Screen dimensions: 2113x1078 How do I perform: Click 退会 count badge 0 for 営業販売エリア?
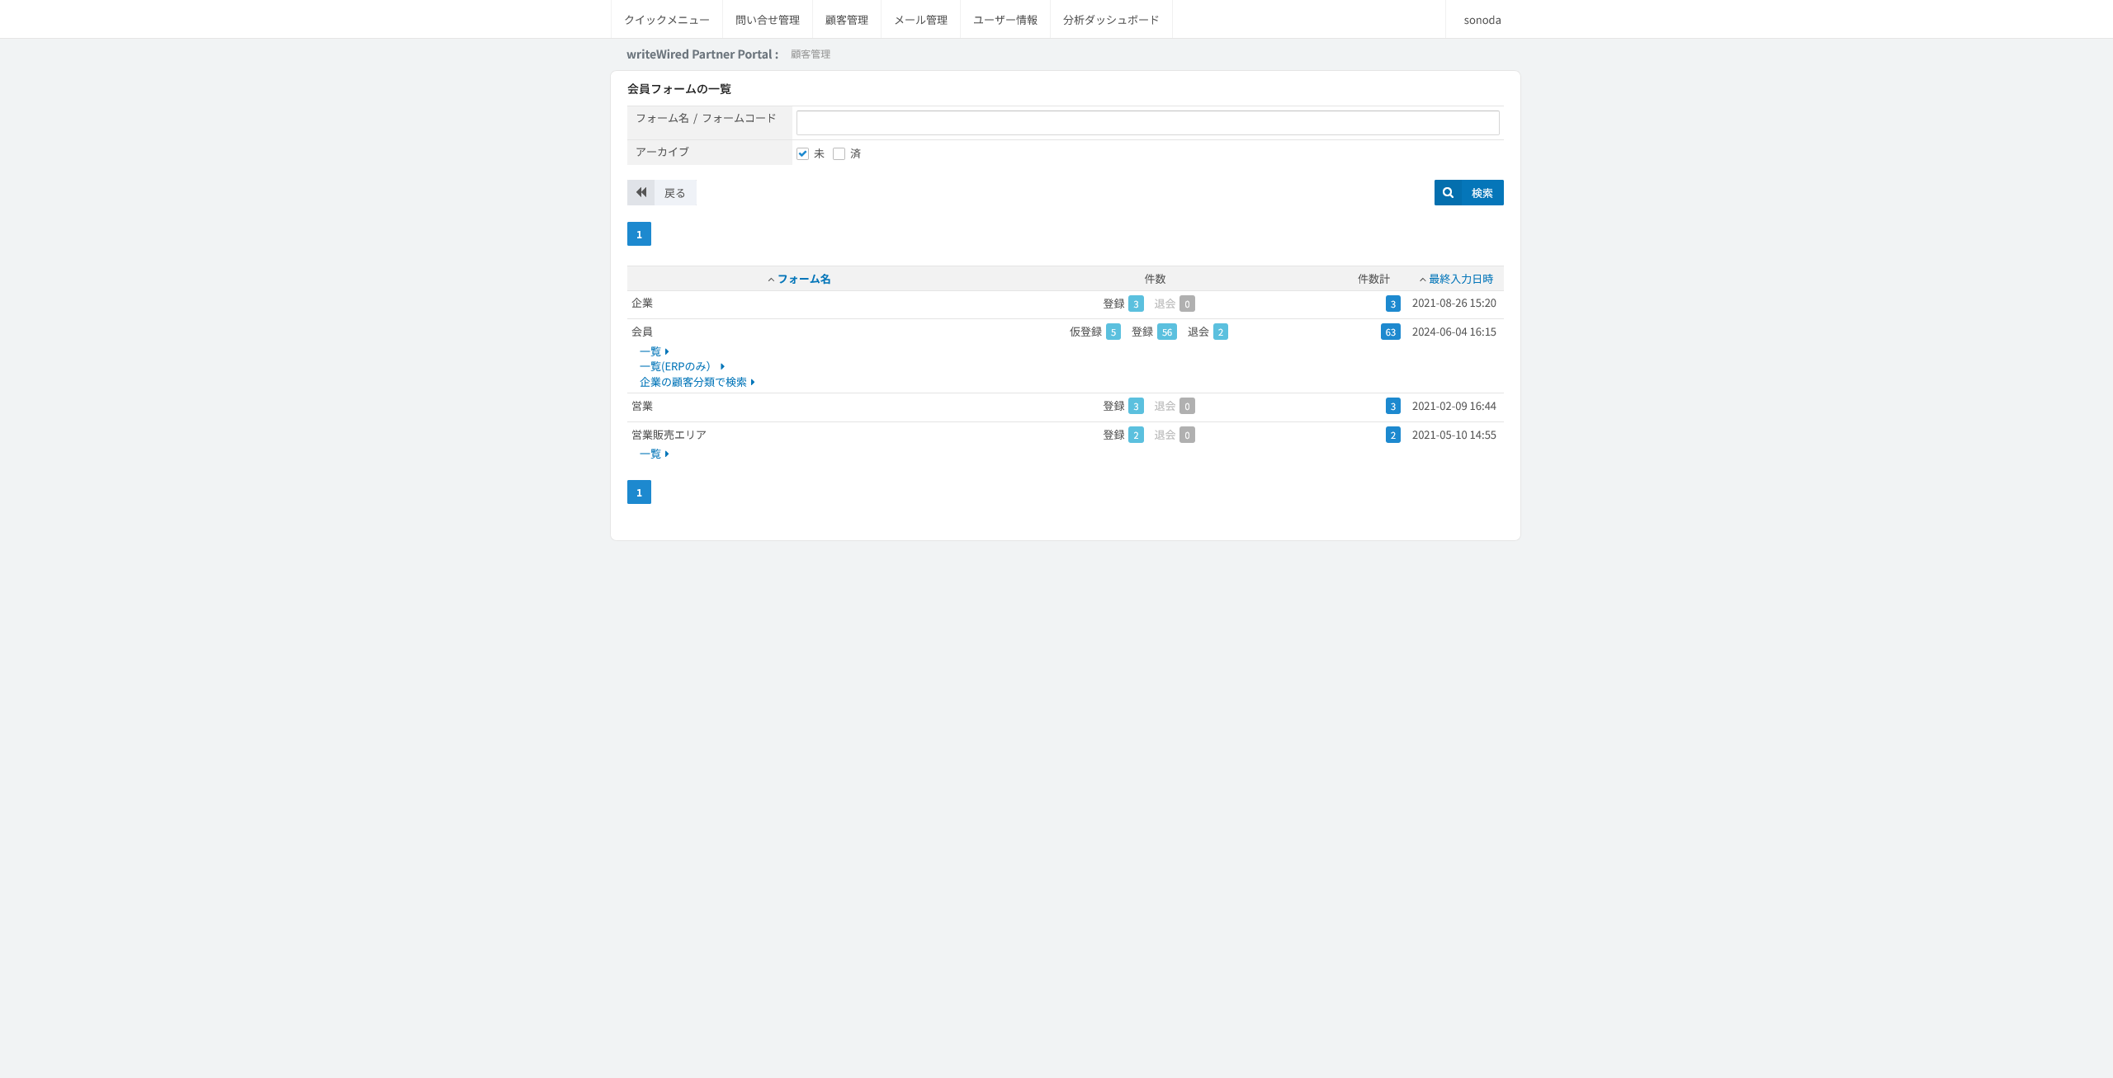pos(1187,435)
